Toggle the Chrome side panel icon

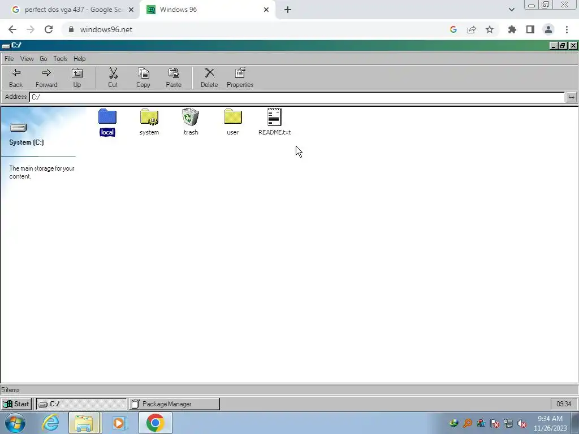530,29
